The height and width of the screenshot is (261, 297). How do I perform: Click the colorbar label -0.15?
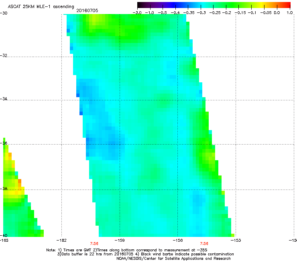[240, 13]
